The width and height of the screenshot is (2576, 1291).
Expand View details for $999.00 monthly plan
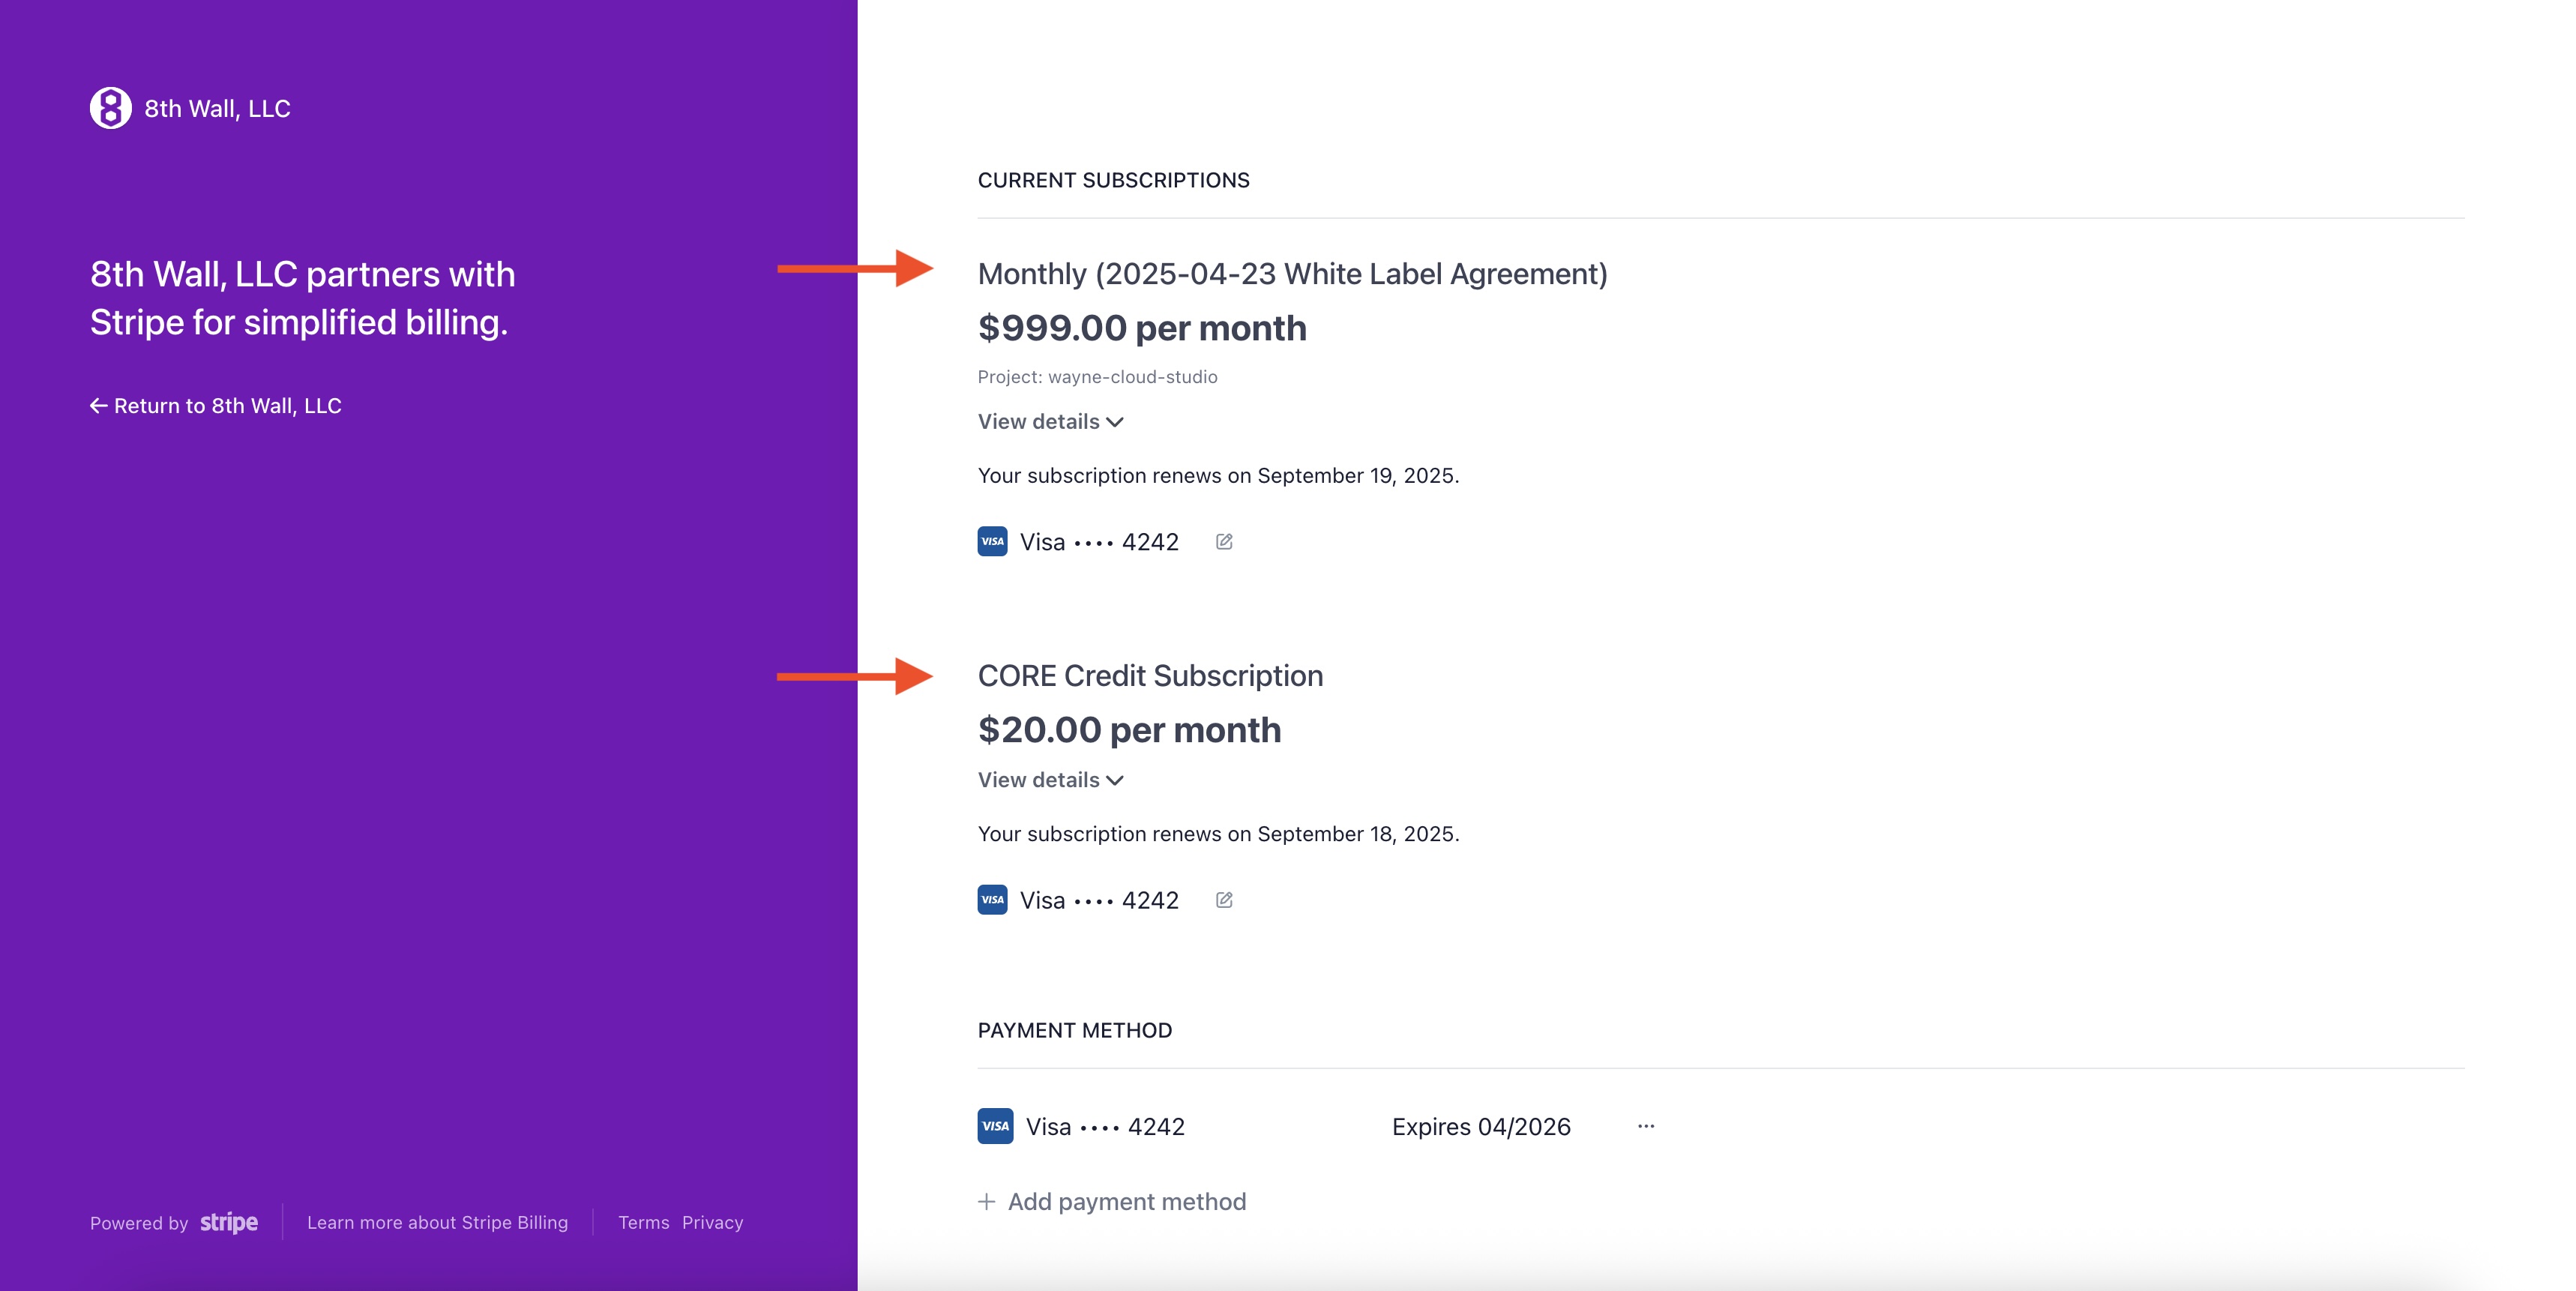[x=1050, y=422]
